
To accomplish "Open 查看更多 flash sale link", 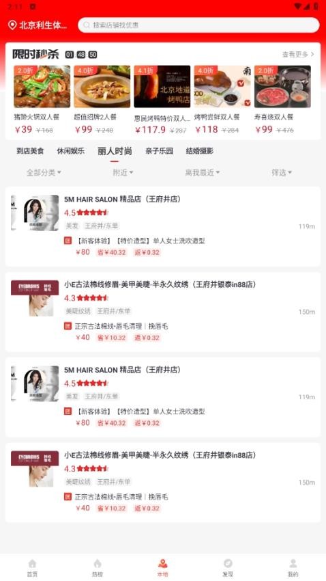I will (298, 55).
